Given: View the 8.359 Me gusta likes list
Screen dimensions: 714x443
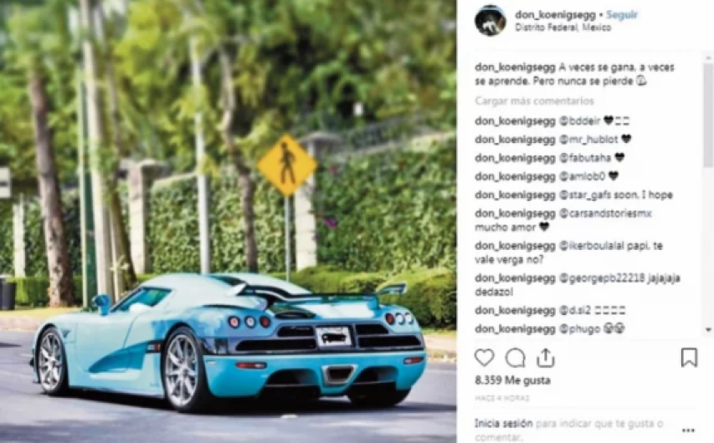Looking at the screenshot, I should pyautogui.click(x=512, y=379).
